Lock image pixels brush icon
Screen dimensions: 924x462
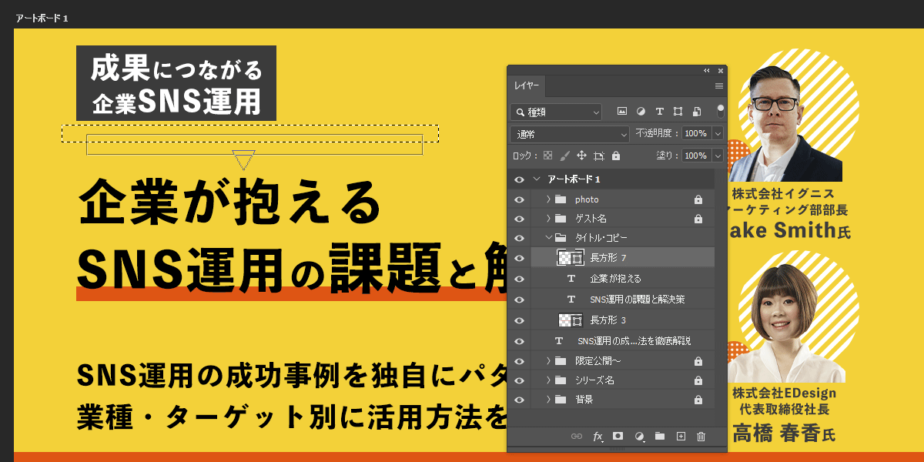[564, 156]
